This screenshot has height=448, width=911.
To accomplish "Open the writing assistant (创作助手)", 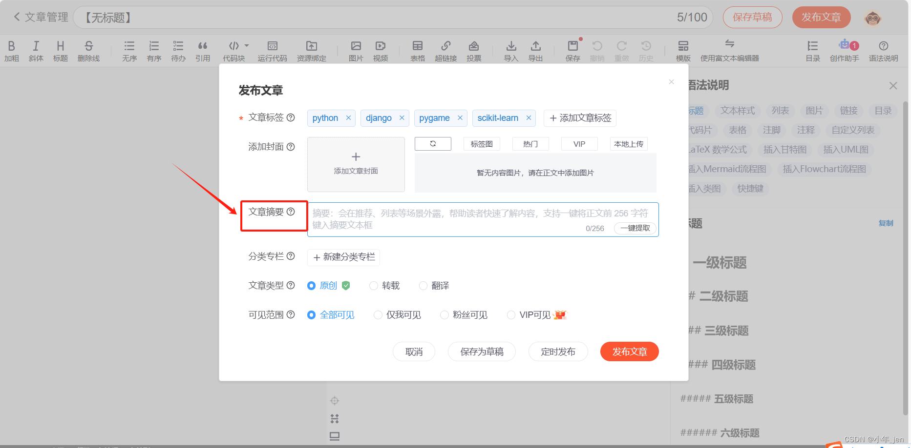I will point(845,51).
